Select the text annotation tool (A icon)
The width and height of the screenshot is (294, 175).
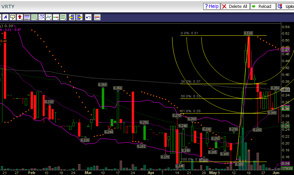[x=6, y=17]
